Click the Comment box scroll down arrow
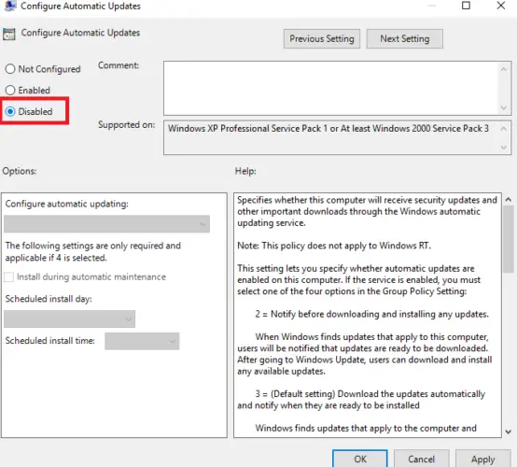 point(504,107)
